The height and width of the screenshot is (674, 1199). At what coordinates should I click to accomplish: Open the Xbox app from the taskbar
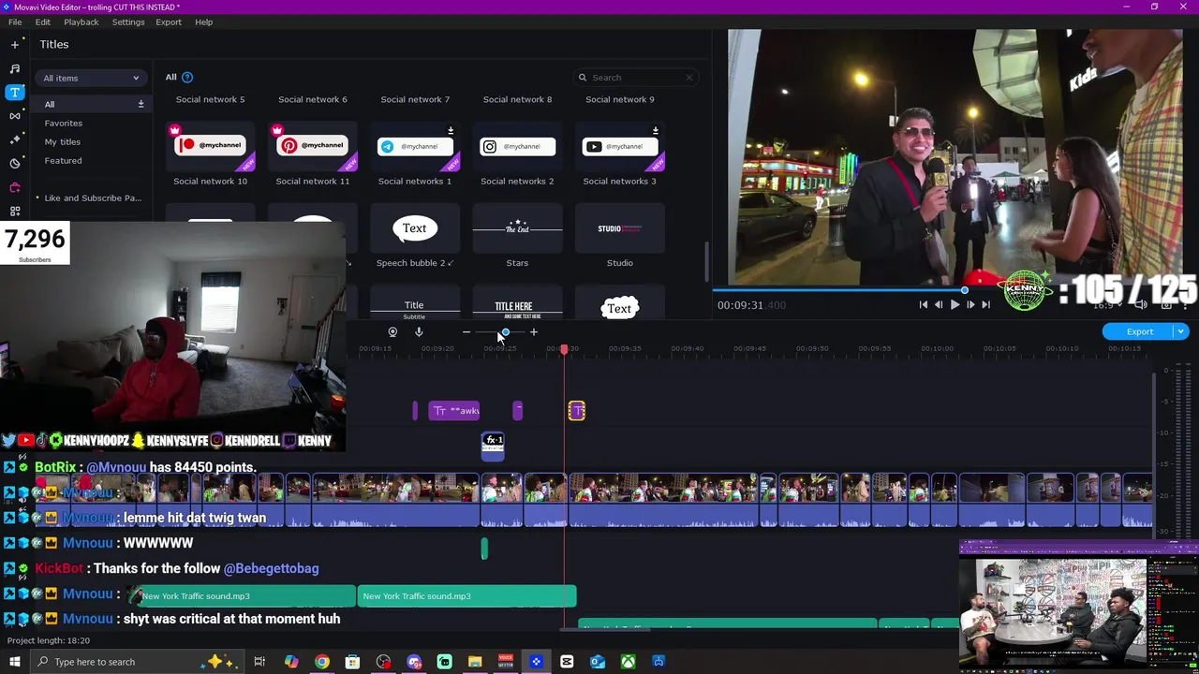click(628, 662)
